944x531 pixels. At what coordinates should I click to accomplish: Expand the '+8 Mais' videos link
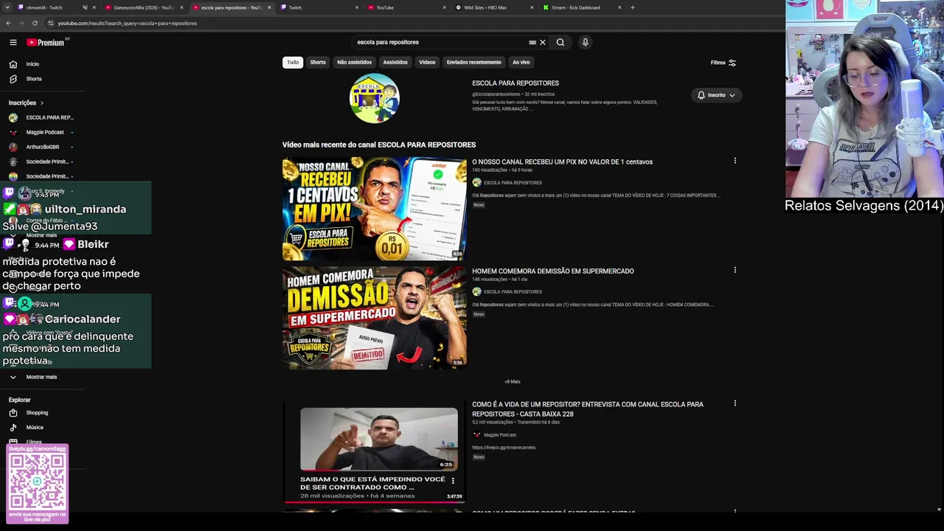pyautogui.click(x=513, y=381)
